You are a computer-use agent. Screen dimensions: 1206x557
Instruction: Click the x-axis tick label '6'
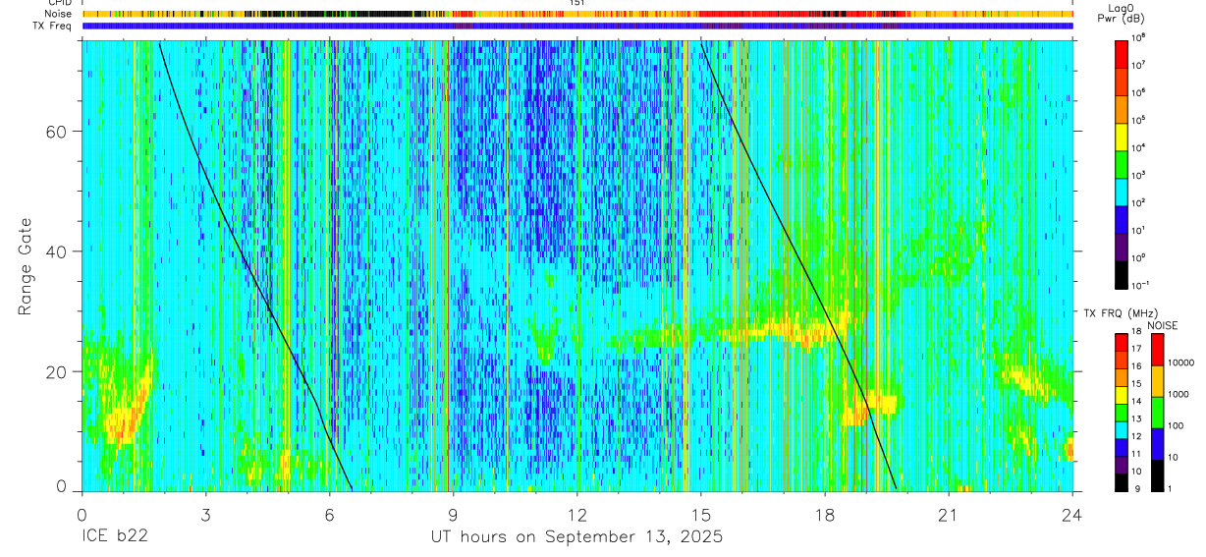click(329, 514)
